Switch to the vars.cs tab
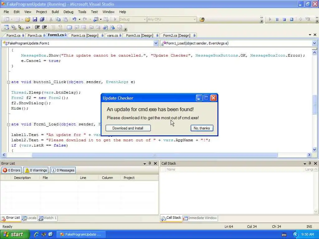319x239 pixels. (114, 35)
